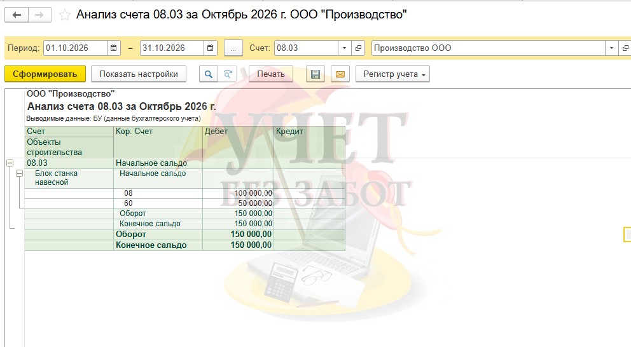
Task: Save the report with the floppy disk icon
Action: click(315, 74)
